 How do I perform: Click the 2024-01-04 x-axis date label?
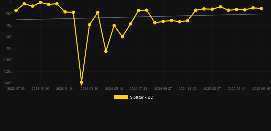tap(65, 89)
